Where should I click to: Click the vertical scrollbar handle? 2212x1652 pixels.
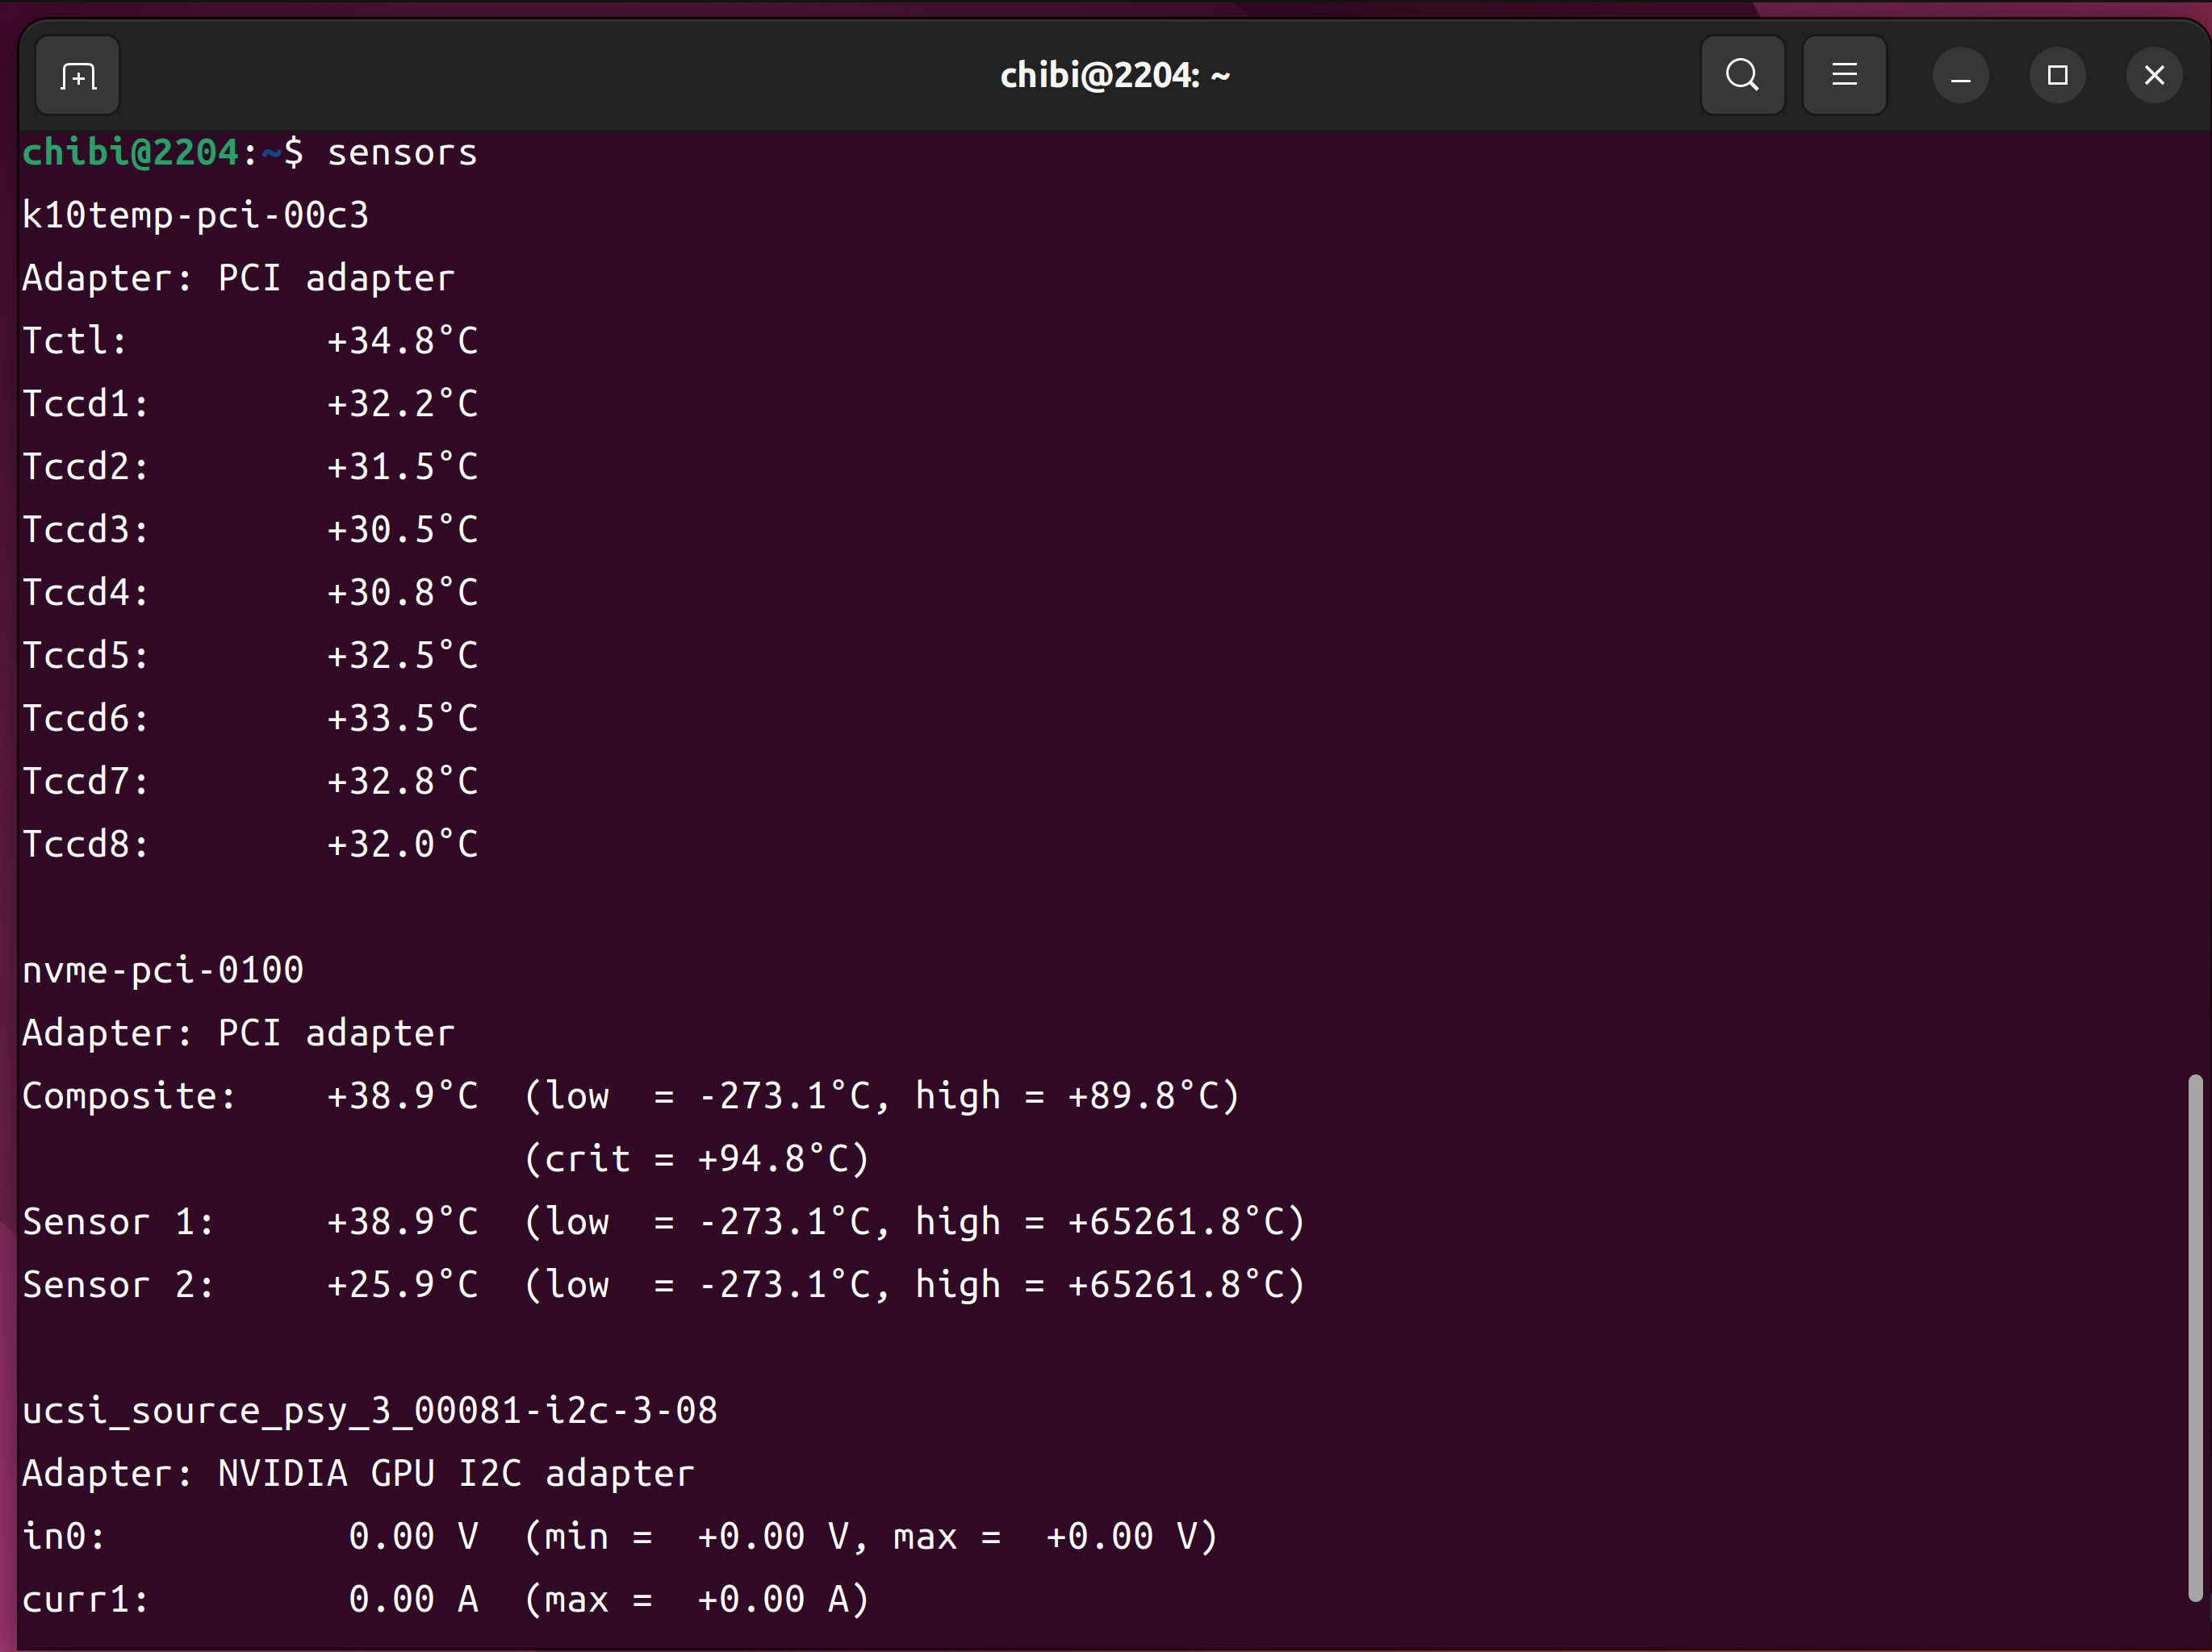pos(2194,1337)
